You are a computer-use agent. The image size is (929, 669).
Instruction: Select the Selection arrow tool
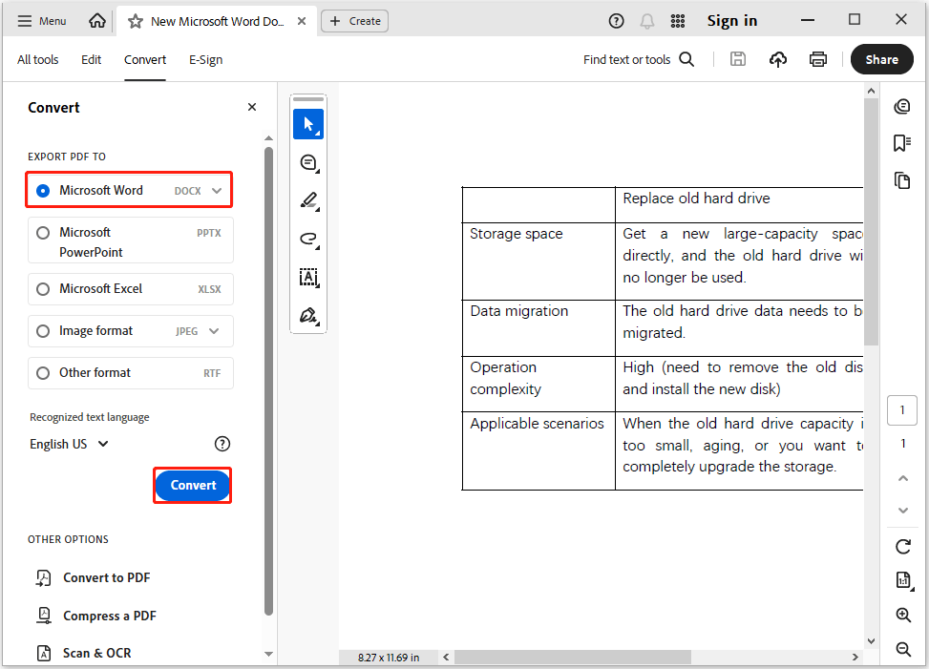(x=307, y=123)
